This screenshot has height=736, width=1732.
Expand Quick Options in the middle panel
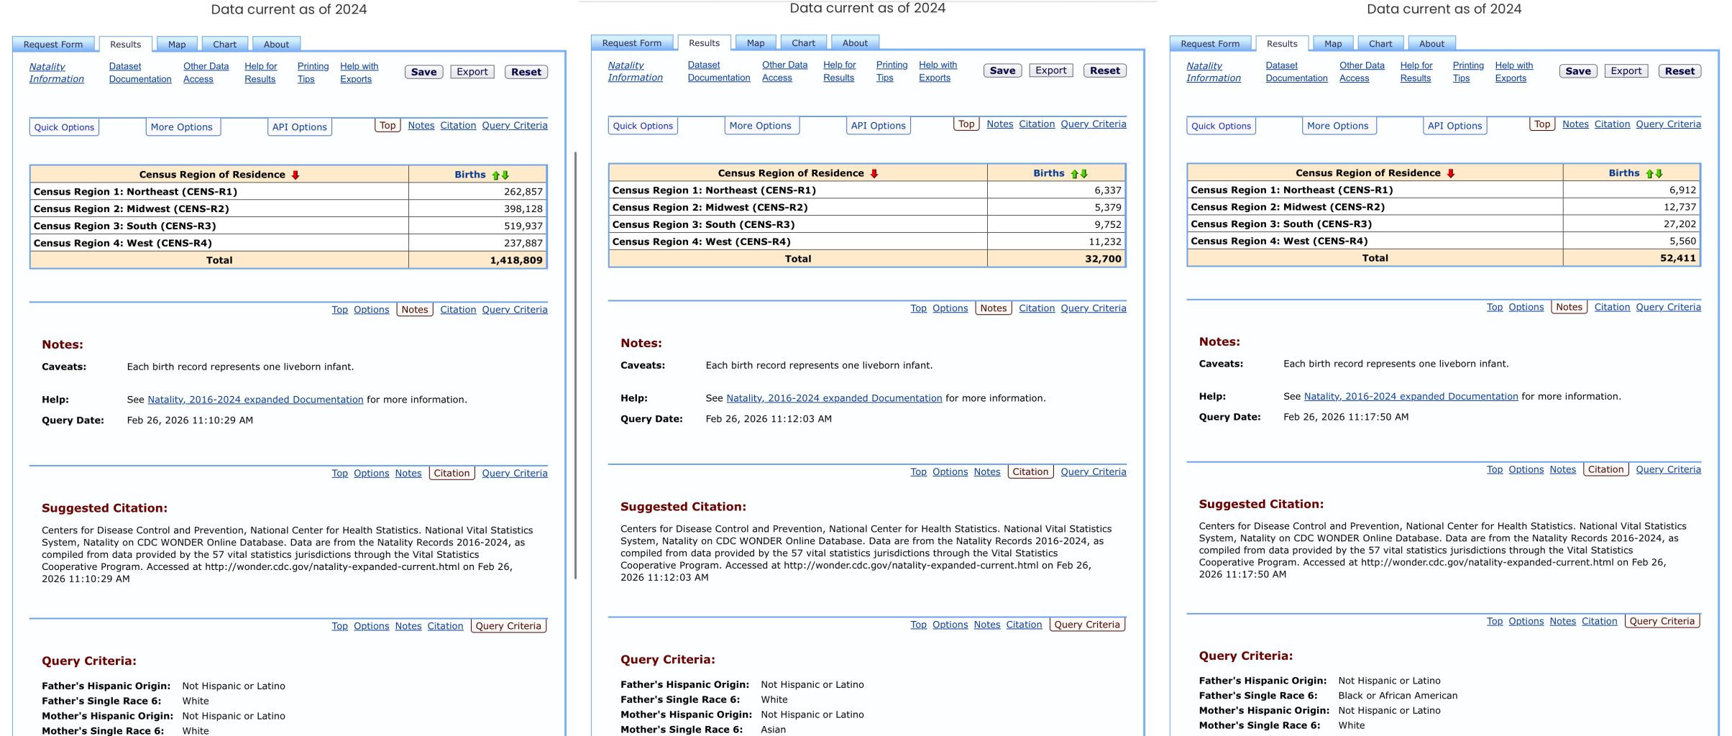643,126
